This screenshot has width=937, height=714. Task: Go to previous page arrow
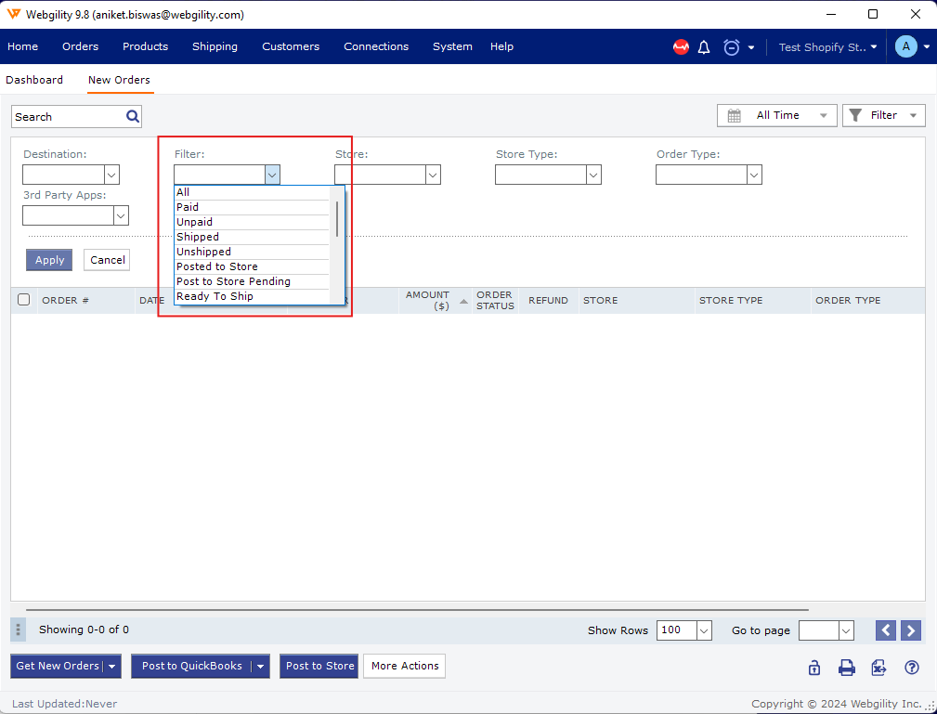886,630
